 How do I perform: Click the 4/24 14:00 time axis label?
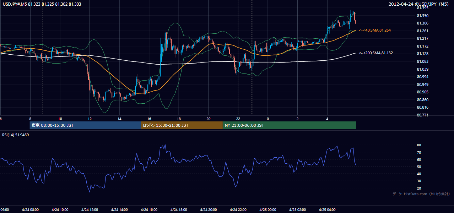tap(119, 209)
